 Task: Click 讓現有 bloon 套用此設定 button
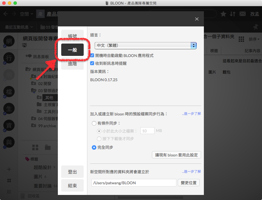[x=176, y=155]
